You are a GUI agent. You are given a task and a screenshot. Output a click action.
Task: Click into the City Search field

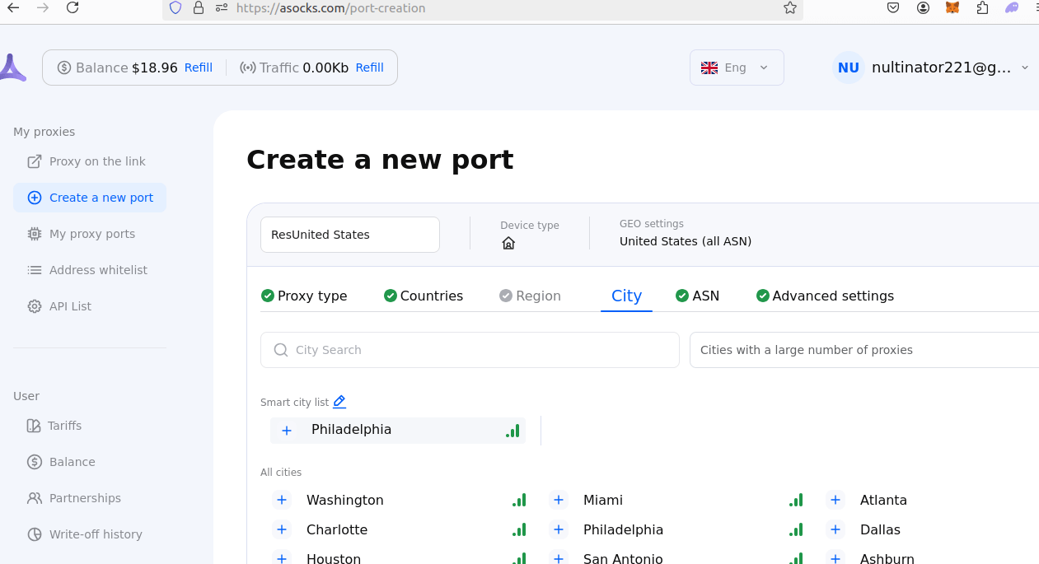[470, 350]
